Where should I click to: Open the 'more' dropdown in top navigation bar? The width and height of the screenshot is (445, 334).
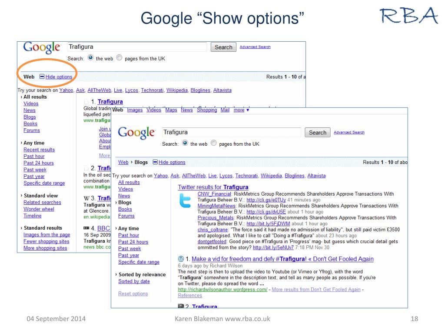click(241, 110)
